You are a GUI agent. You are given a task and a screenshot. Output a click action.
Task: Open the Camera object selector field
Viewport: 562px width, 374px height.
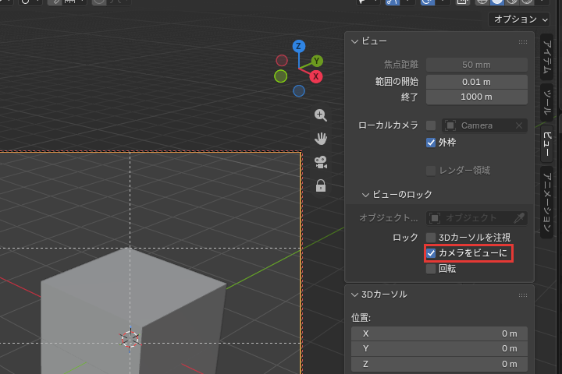485,125
